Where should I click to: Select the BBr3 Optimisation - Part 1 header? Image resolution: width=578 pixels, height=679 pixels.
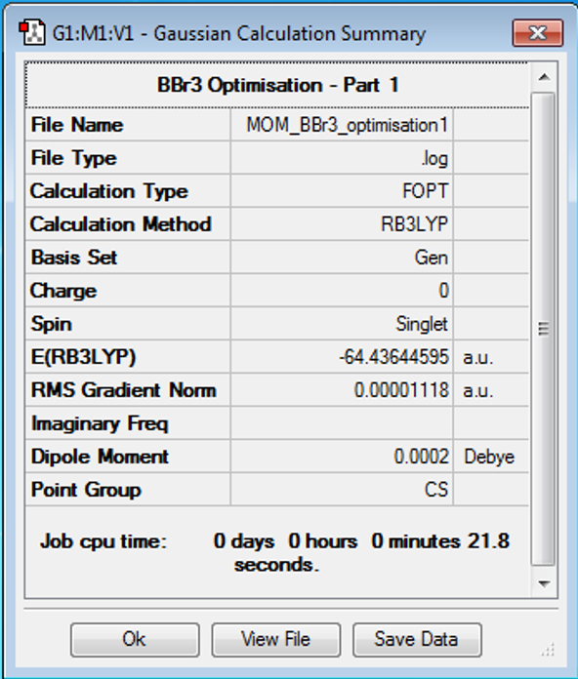point(277,85)
